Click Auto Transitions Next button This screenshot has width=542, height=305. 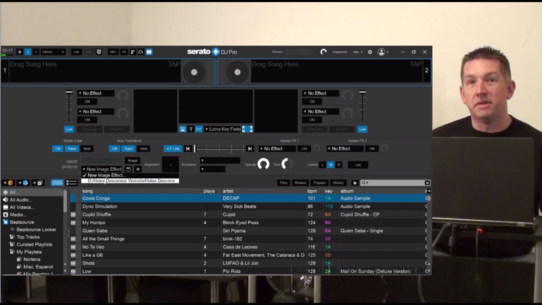pos(144,149)
